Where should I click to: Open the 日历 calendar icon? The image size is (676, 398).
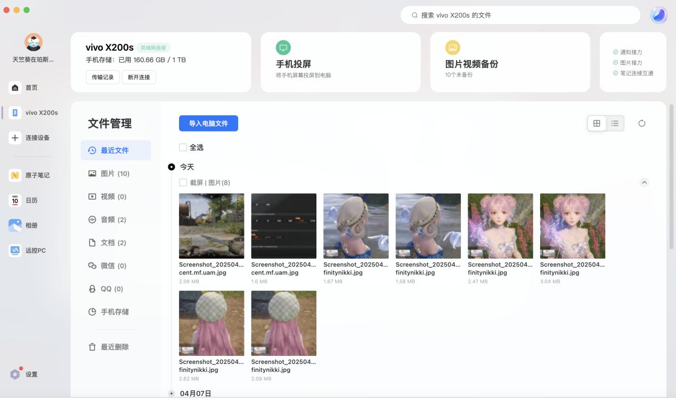[x=15, y=200]
